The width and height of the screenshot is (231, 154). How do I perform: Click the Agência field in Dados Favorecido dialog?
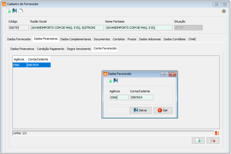tap(119, 97)
